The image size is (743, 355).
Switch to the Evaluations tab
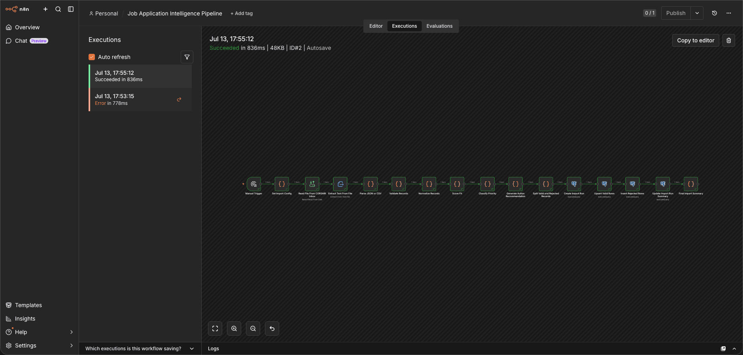pyautogui.click(x=439, y=26)
